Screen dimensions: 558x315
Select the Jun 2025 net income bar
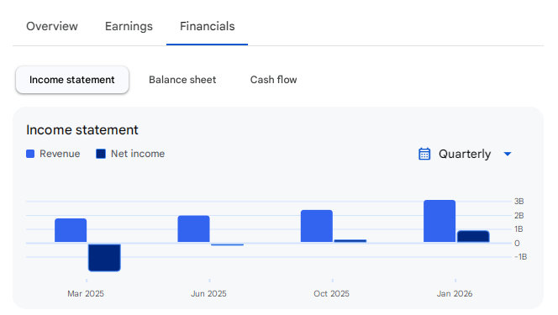(x=228, y=244)
